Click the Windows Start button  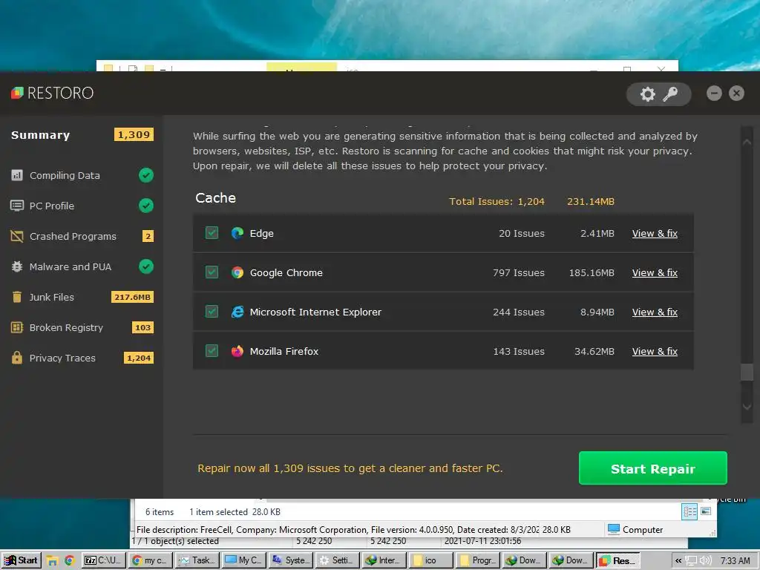click(21, 560)
